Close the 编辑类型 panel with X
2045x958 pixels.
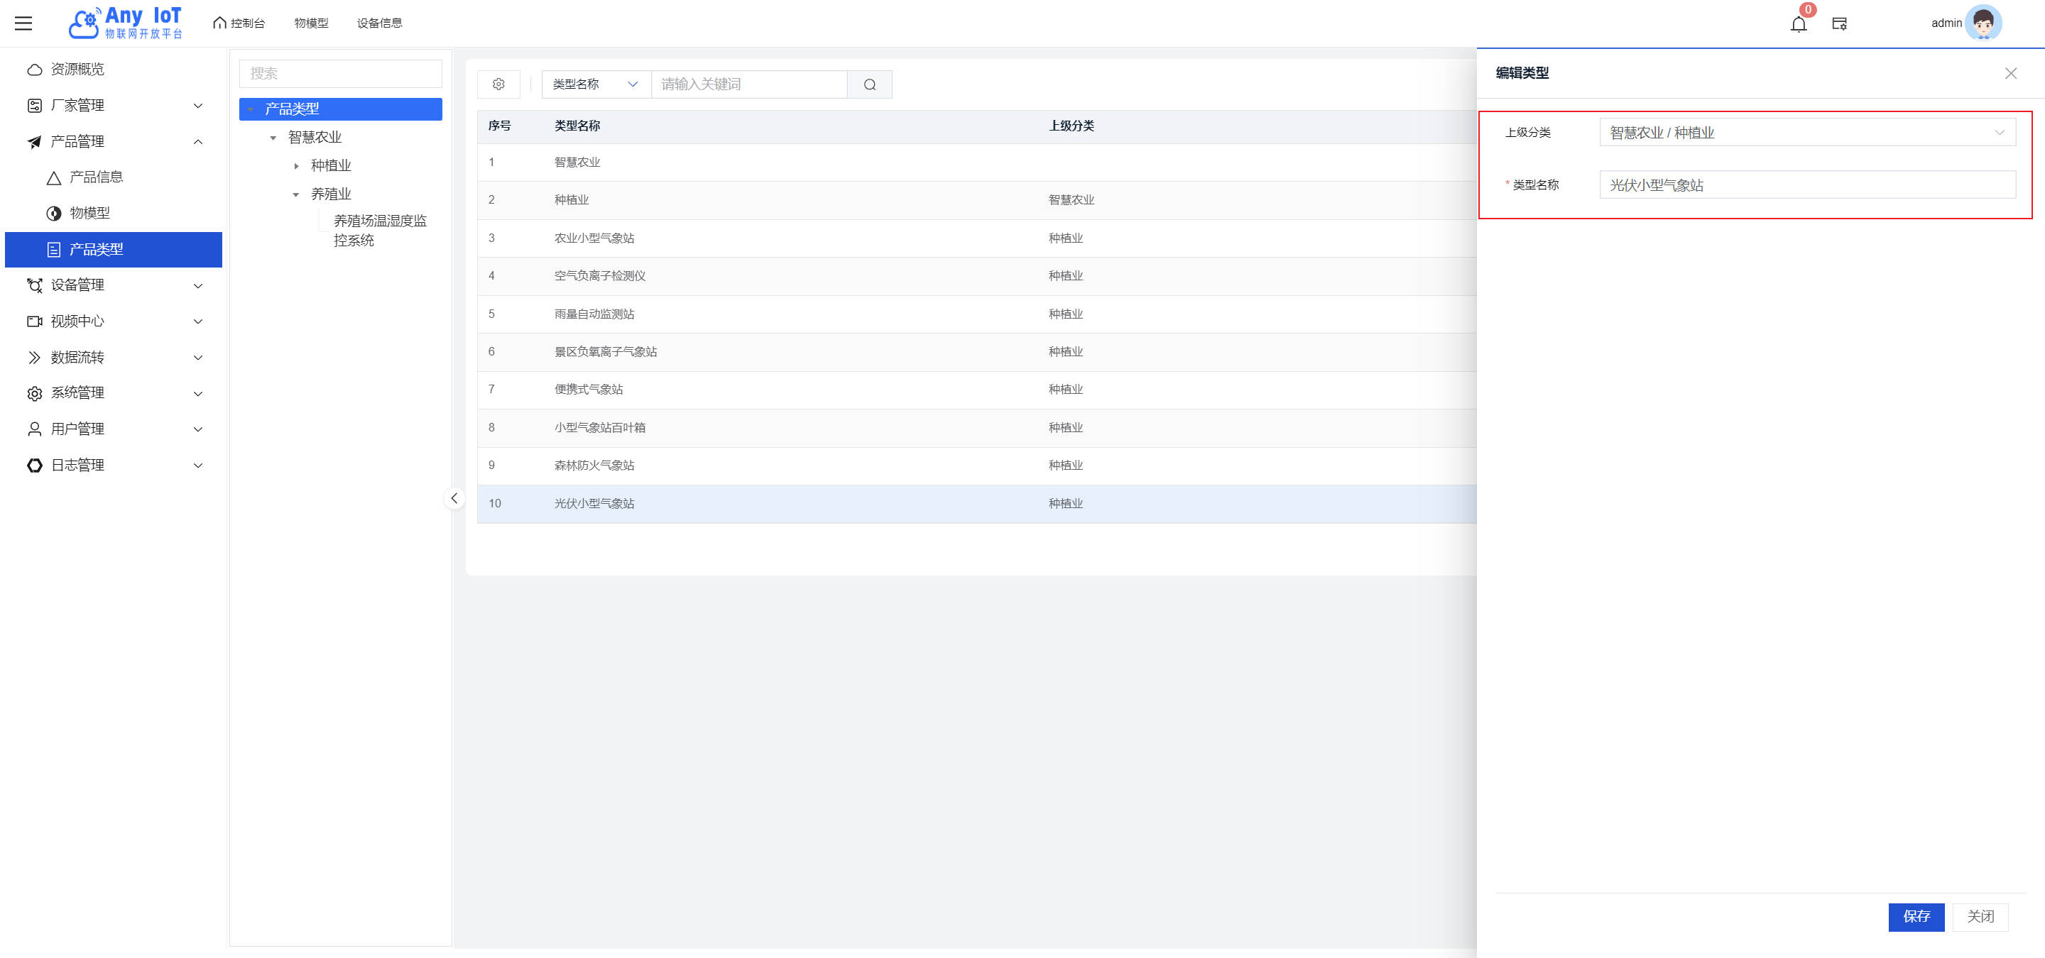point(2010,73)
